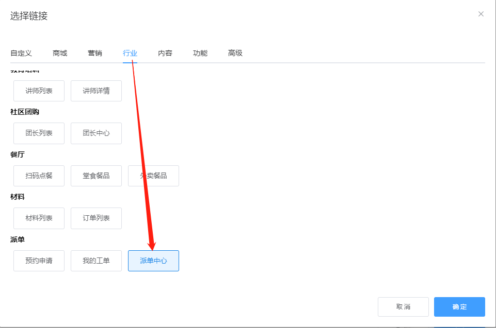Select 团长列表 under 社区团购
The width and height of the screenshot is (496, 328).
click(38, 133)
